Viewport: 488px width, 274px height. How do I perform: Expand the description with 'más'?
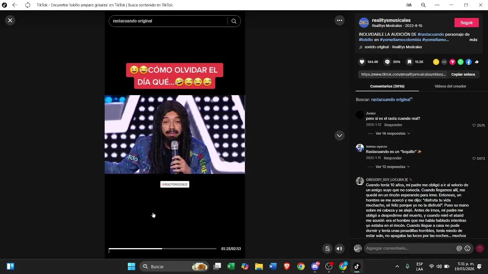(473, 40)
